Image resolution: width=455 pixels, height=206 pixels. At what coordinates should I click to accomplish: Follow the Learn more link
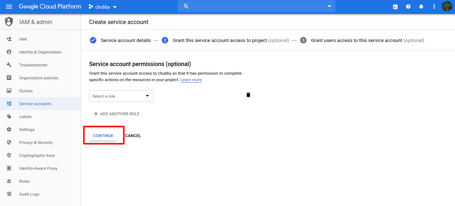click(191, 80)
